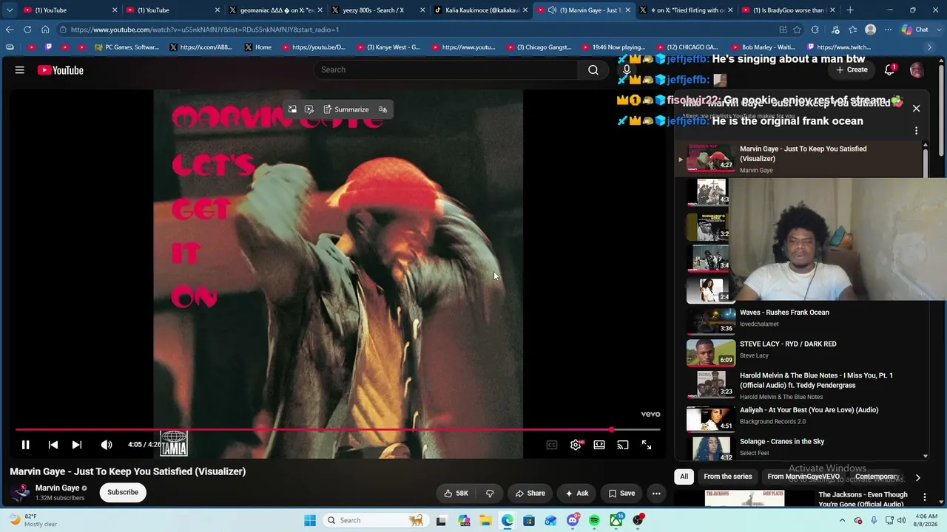Share this video
Viewport: 947px width, 532px height.
click(x=530, y=494)
